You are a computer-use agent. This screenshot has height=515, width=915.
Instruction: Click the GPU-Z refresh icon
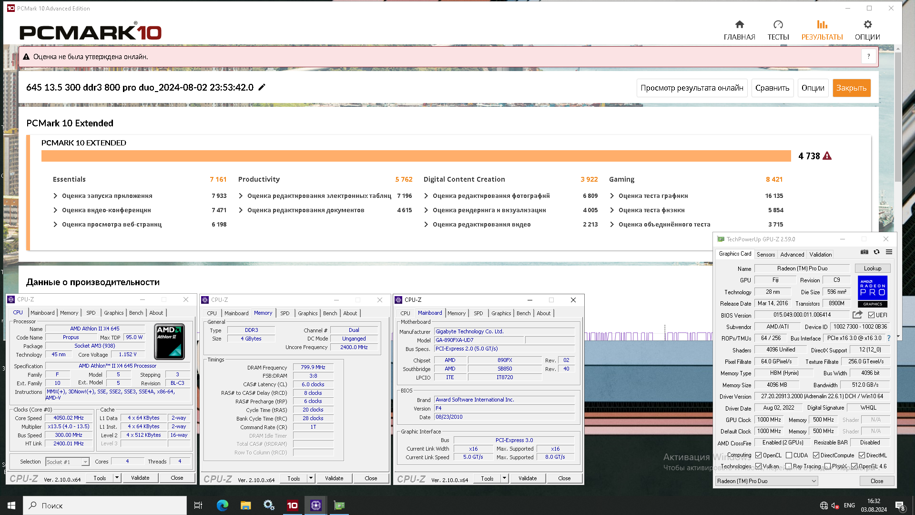tap(876, 252)
